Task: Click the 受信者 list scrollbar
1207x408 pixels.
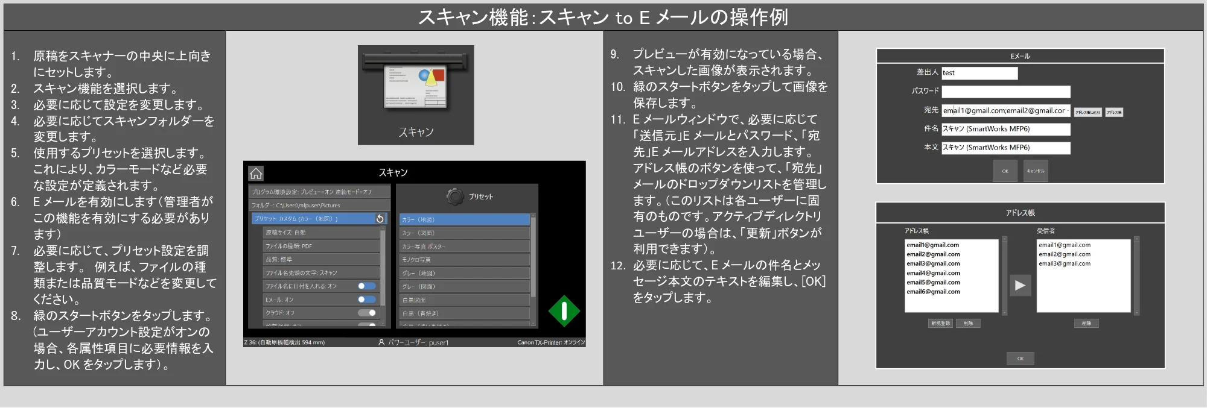Action: click(1136, 275)
